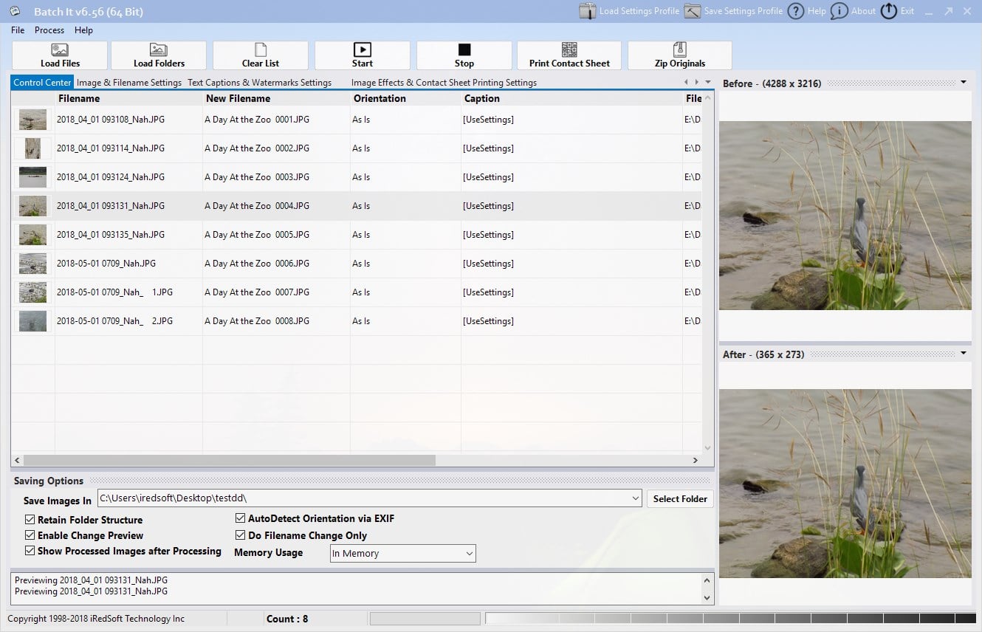The height and width of the screenshot is (632, 982).
Task: Click the Zip Originals icon
Action: [679, 50]
